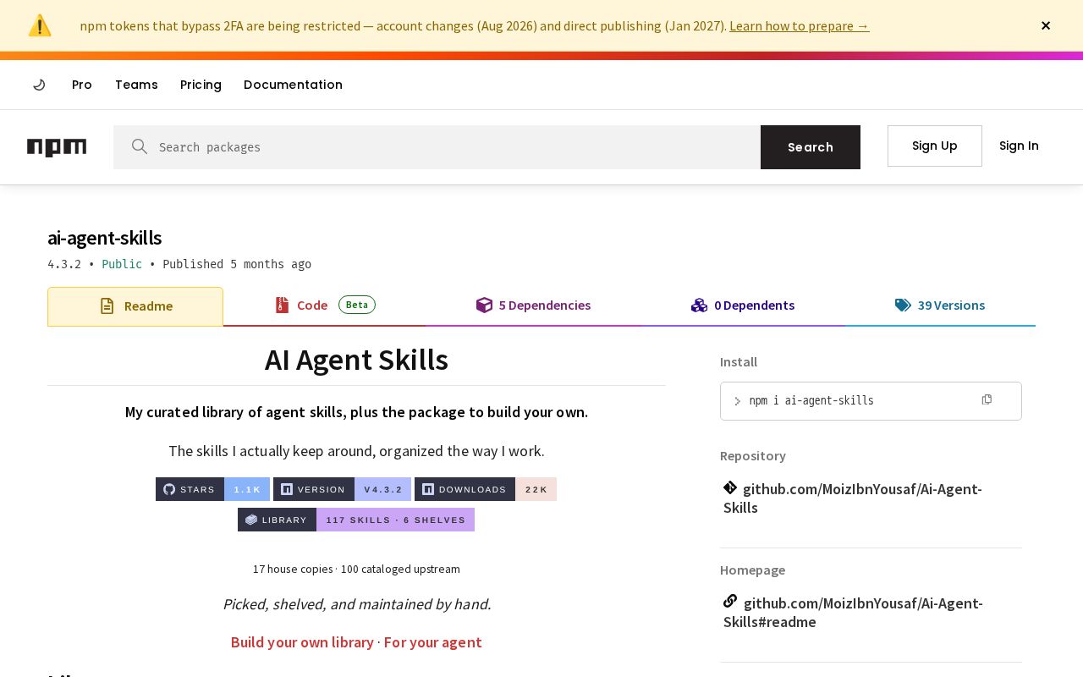Open the Pro menu item
Viewport: 1083px width, 677px height.
click(82, 85)
